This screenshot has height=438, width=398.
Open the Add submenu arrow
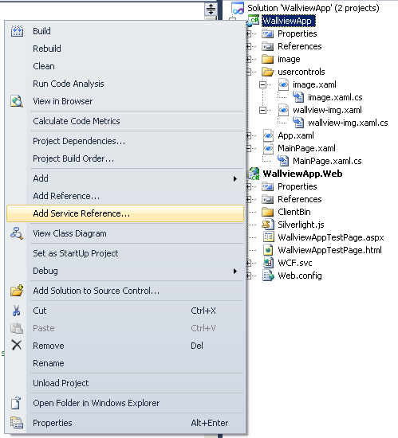click(235, 178)
